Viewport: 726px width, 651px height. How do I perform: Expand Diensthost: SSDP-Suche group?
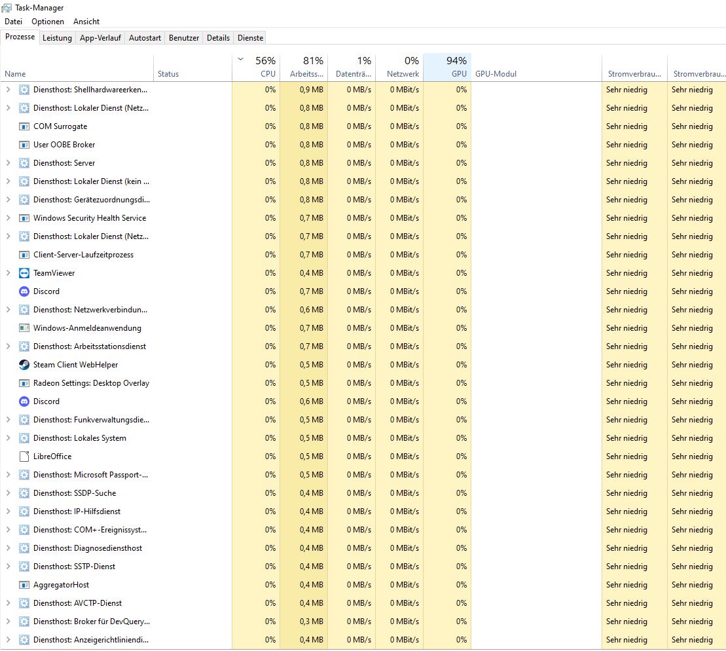[8, 493]
